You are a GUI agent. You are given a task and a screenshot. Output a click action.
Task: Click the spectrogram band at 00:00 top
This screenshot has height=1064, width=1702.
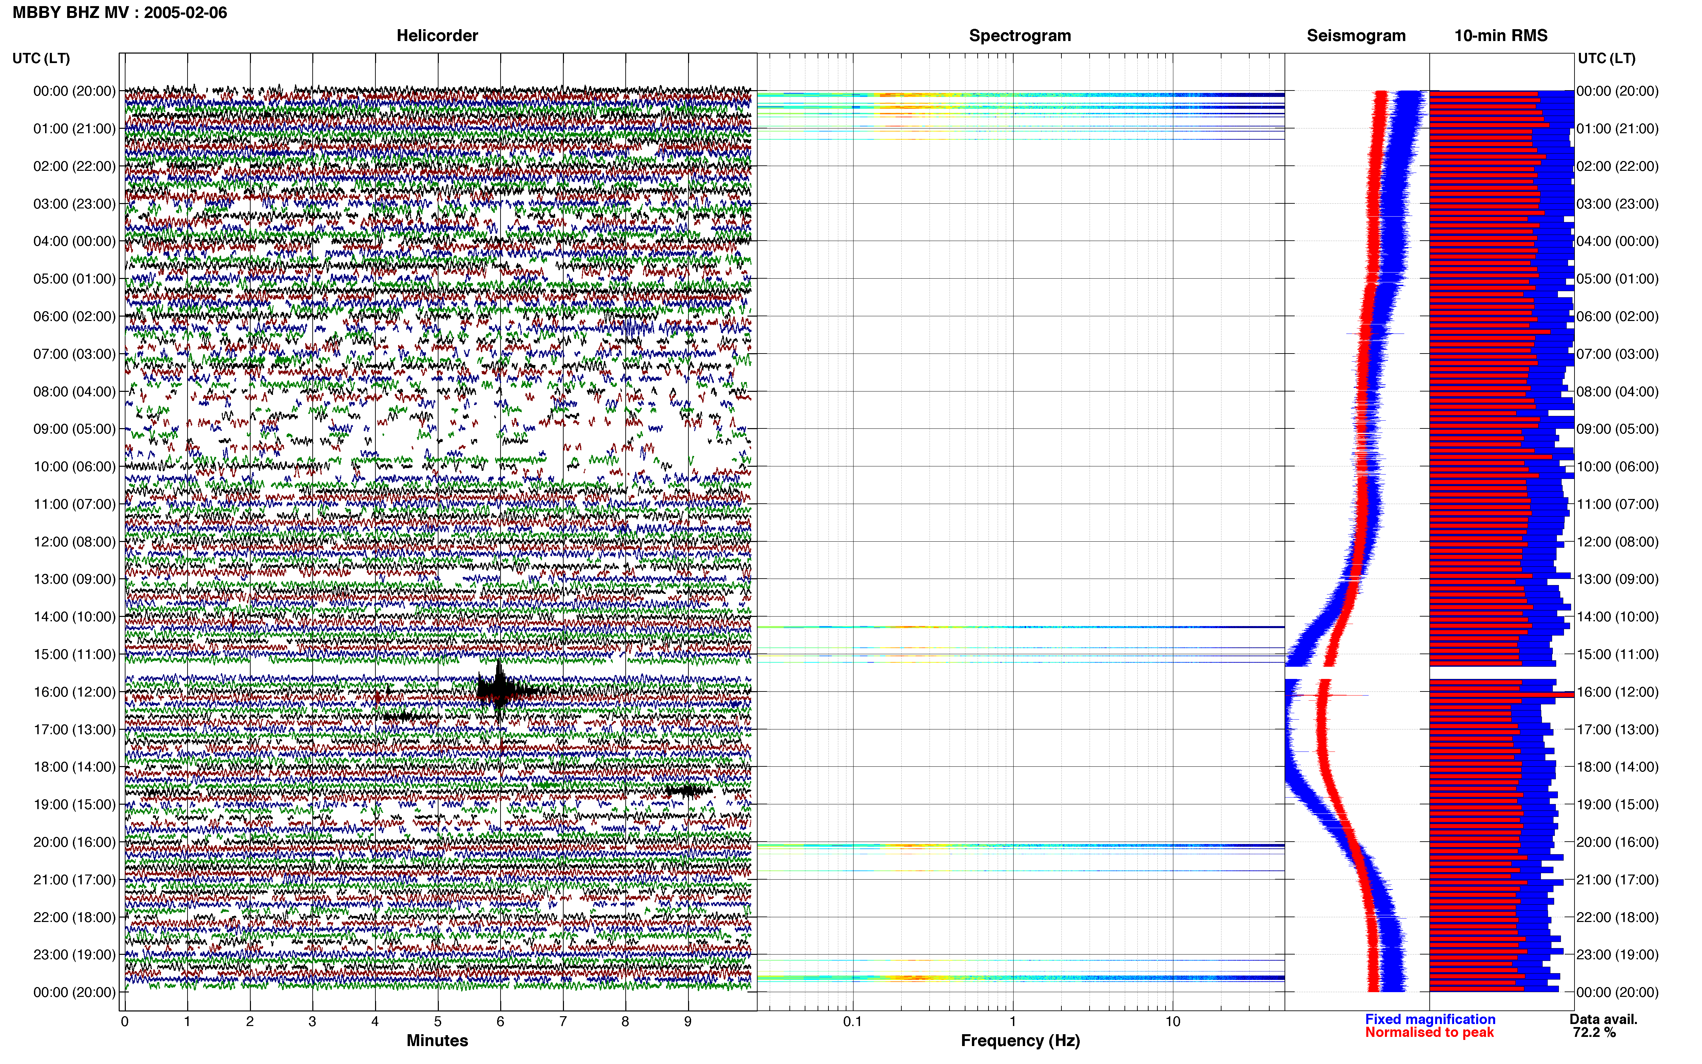(1021, 94)
